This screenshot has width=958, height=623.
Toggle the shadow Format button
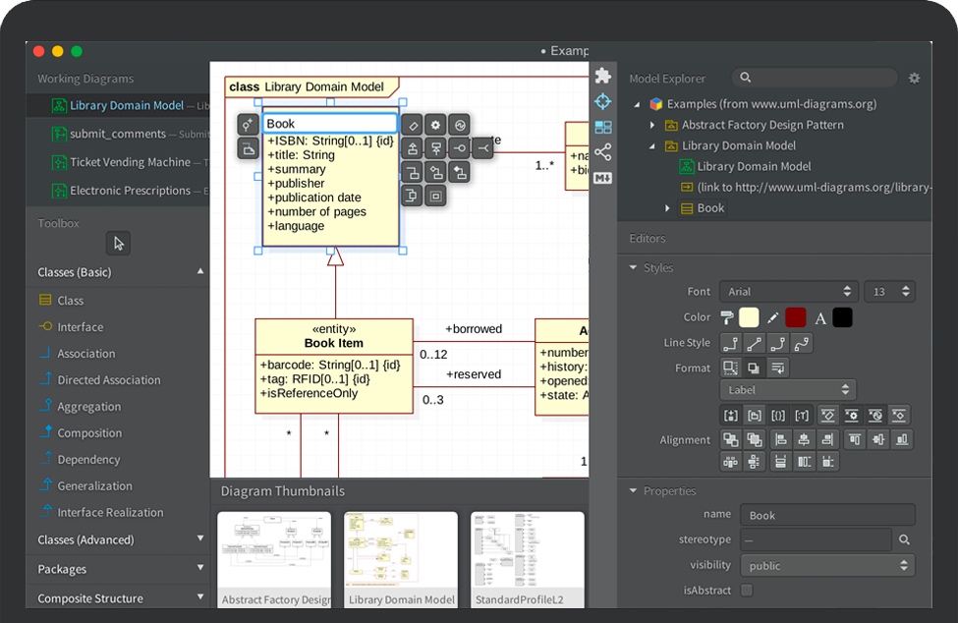coord(754,368)
